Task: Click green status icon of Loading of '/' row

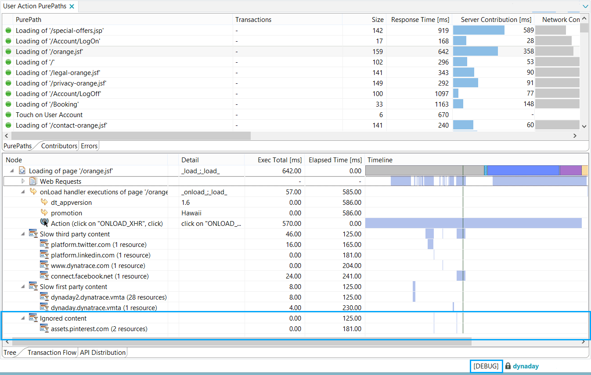Action: [8, 62]
